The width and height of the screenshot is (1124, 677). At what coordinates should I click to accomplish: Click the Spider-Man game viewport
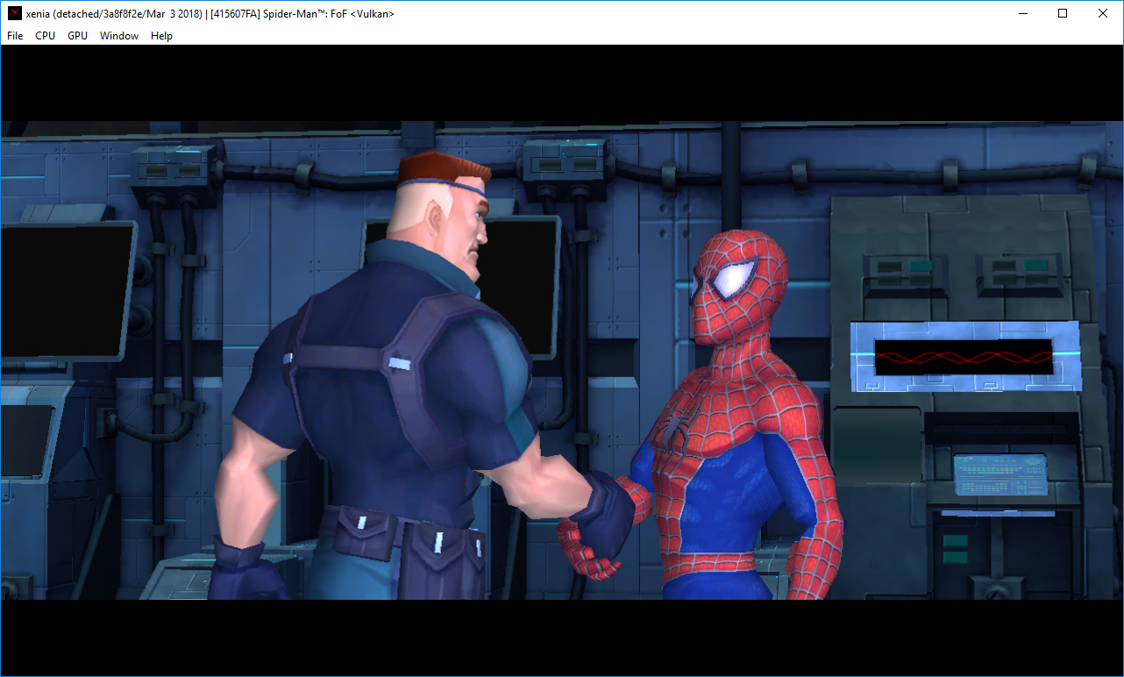562,360
